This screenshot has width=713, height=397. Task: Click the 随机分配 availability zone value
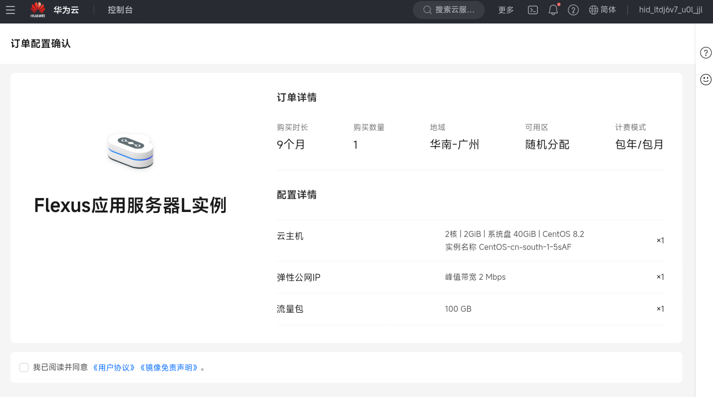(x=547, y=145)
